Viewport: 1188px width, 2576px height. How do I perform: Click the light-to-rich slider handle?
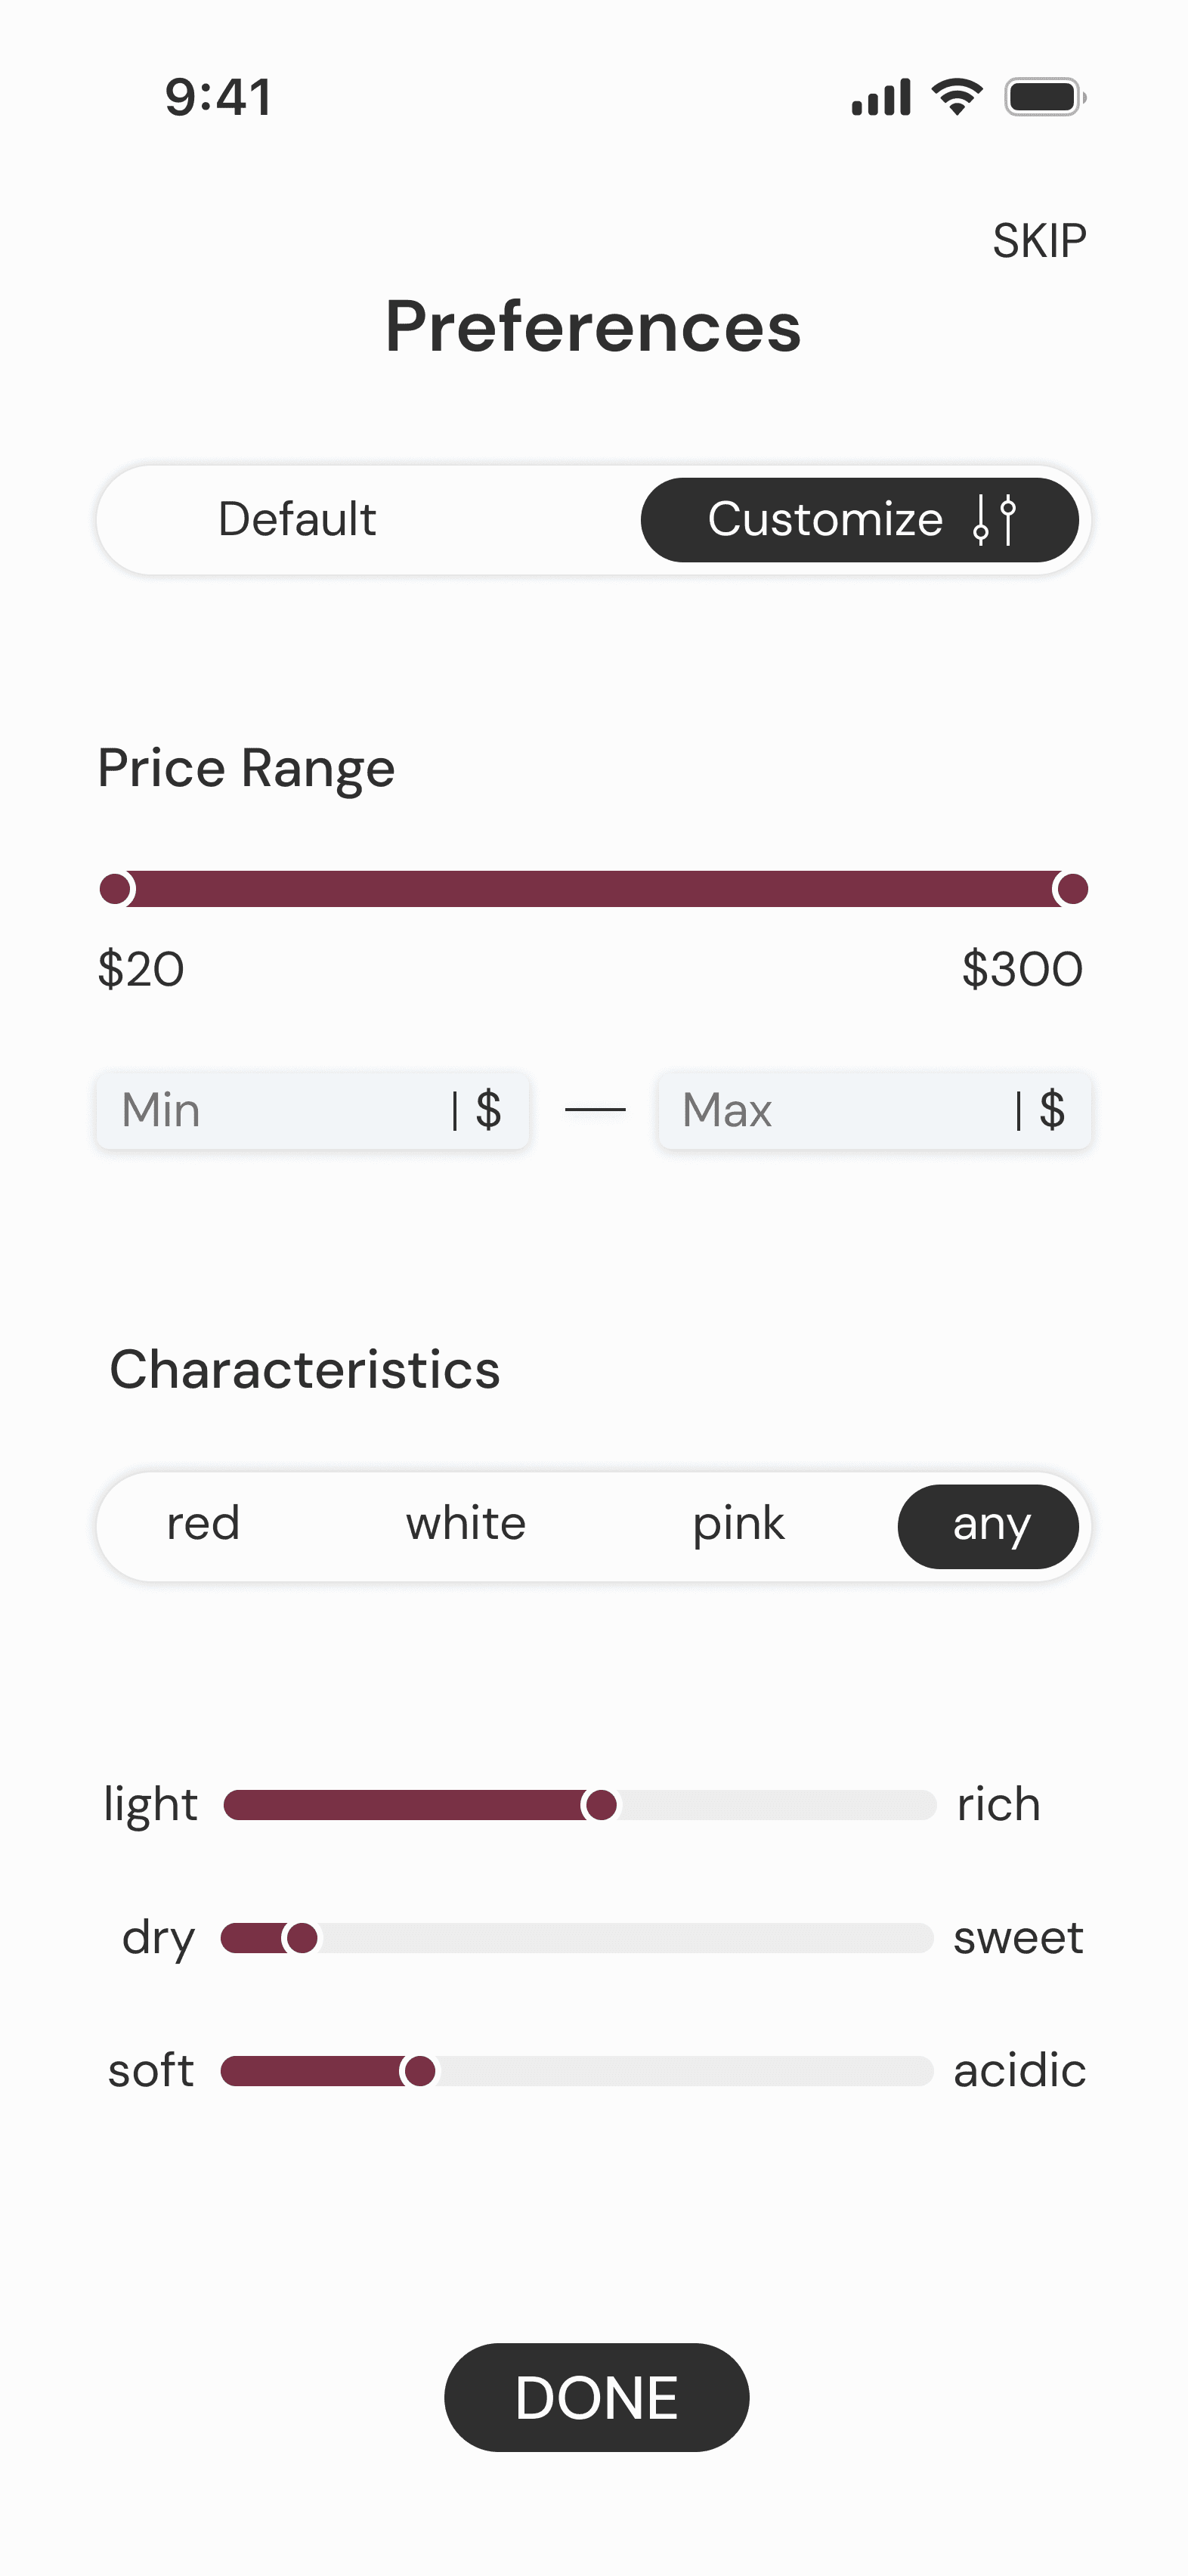pos(601,1805)
